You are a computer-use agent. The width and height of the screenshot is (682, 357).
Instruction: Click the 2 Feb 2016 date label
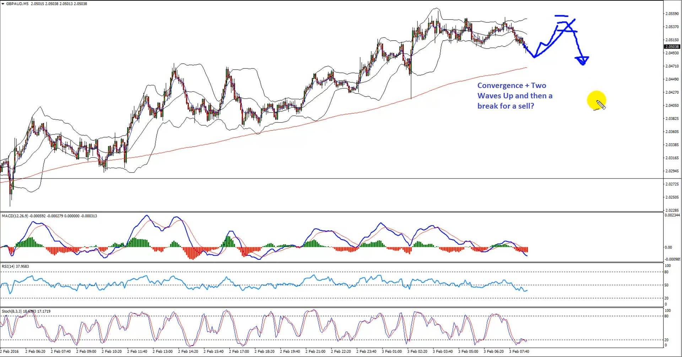(x=10, y=351)
